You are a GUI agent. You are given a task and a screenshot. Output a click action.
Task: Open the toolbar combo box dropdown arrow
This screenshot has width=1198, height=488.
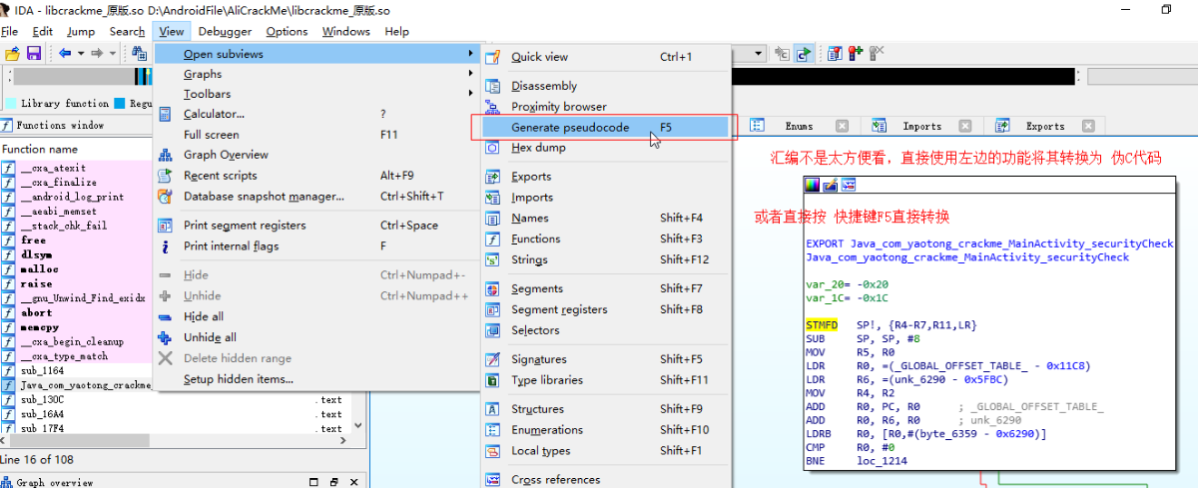[759, 53]
